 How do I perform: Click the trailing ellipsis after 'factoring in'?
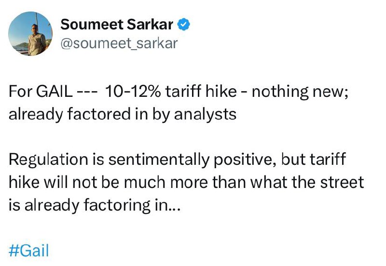(174, 205)
